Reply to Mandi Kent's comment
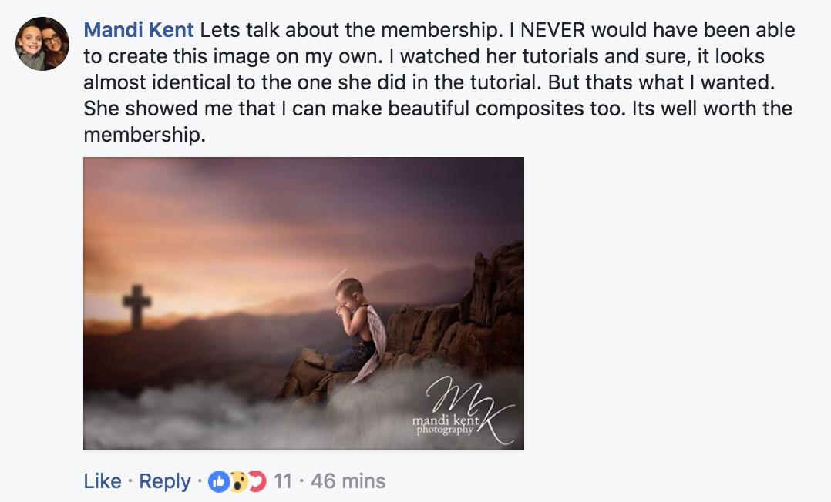 click(x=165, y=481)
